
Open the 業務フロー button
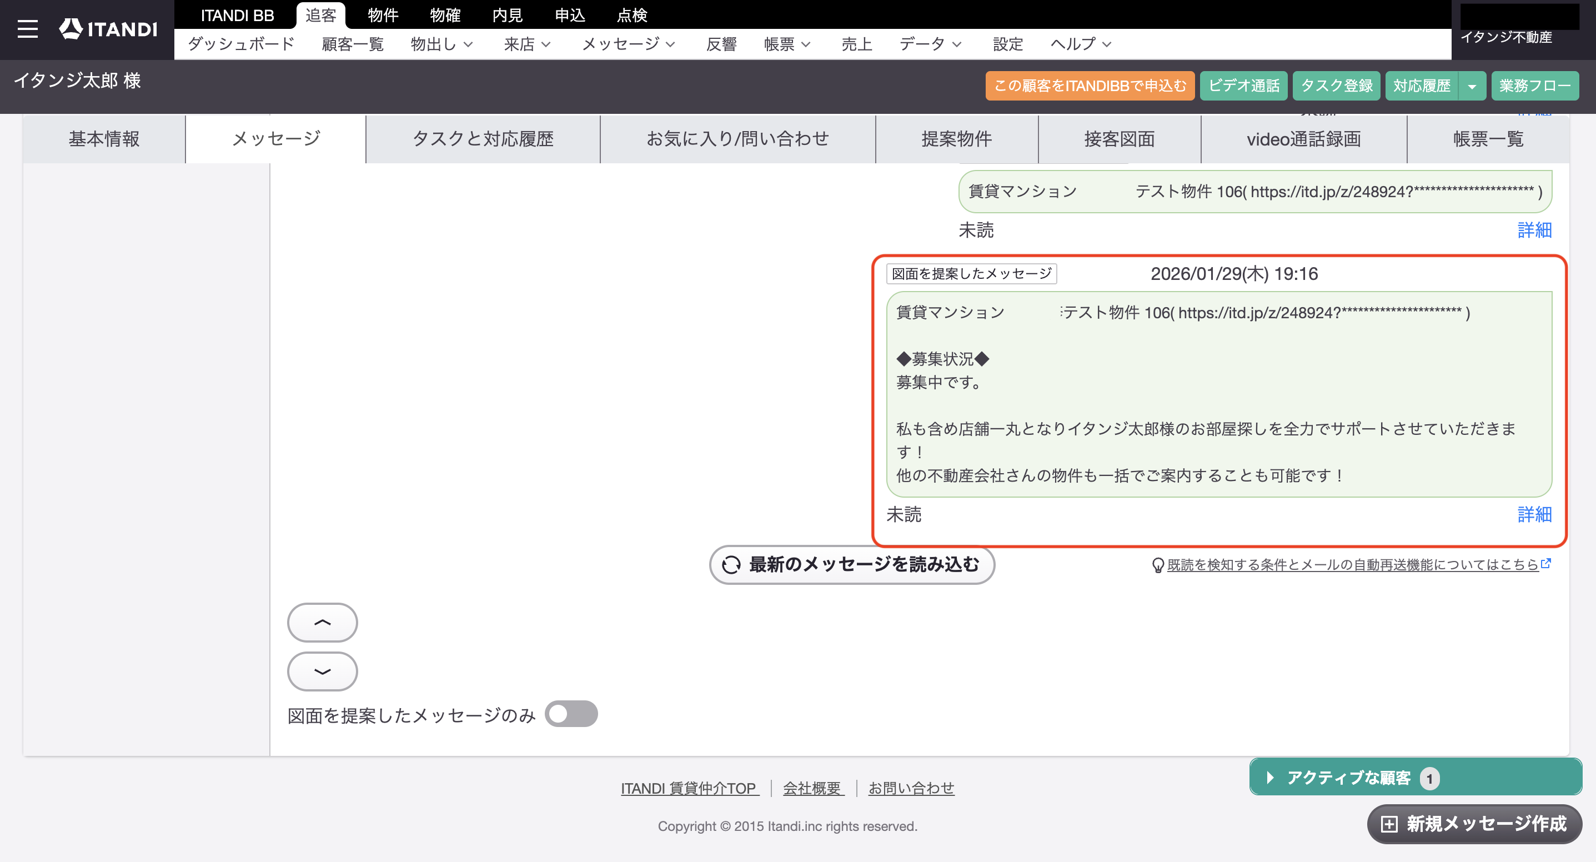[x=1535, y=86]
